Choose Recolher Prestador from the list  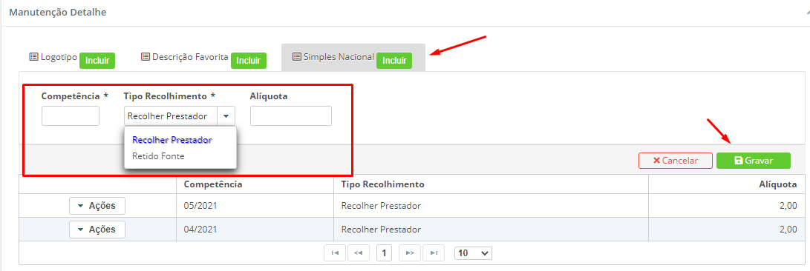pyautogui.click(x=172, y=140)
